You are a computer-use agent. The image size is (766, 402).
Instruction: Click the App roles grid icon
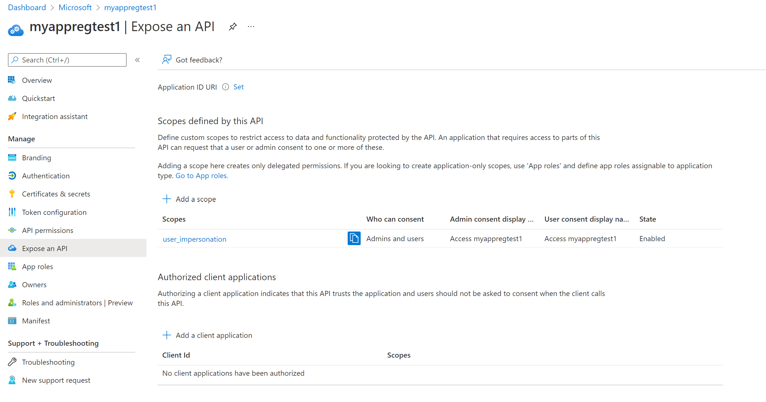pyautogui.click(x=12, y=266)
